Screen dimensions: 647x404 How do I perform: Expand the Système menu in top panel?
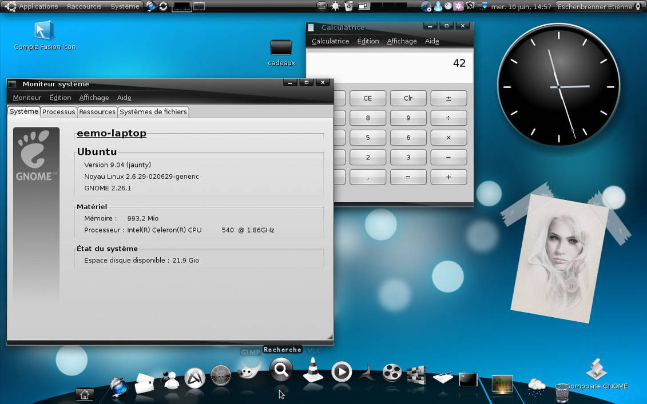pos(125,6)
